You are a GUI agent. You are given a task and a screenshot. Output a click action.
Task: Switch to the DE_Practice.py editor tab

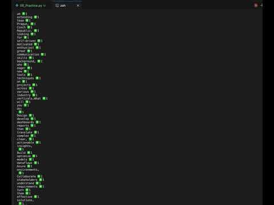coord(31,6)
